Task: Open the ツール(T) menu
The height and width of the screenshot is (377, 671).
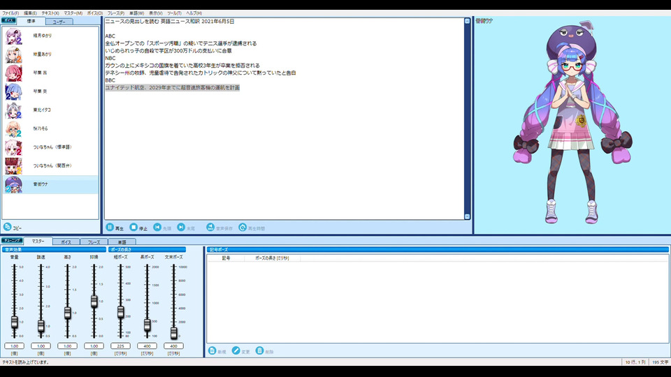Action: [174, 13]
